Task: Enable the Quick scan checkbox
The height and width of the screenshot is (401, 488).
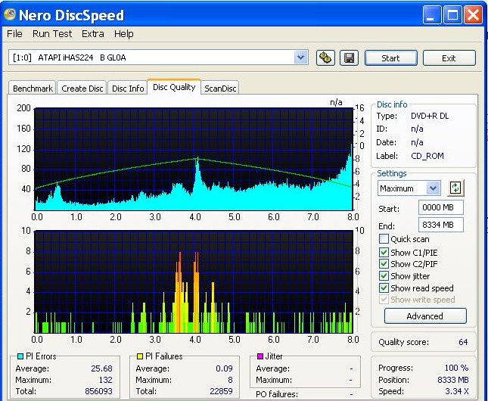Action: pyautogui.click(x=384, y=239)
